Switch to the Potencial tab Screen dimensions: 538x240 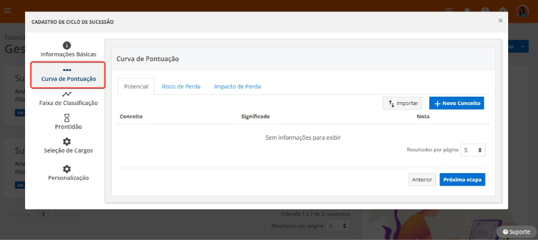(136, 87)
